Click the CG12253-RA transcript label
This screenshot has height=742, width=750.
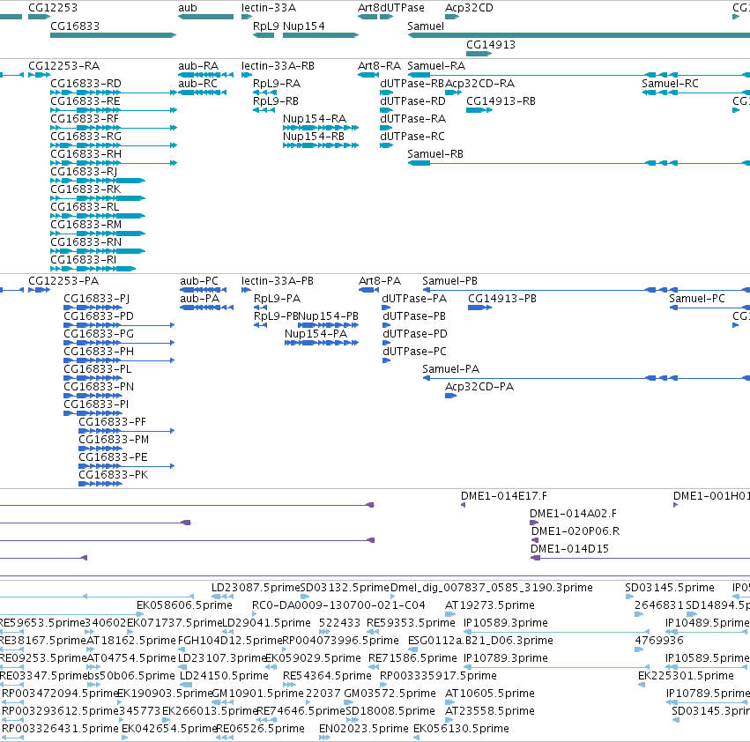point(64,65)
